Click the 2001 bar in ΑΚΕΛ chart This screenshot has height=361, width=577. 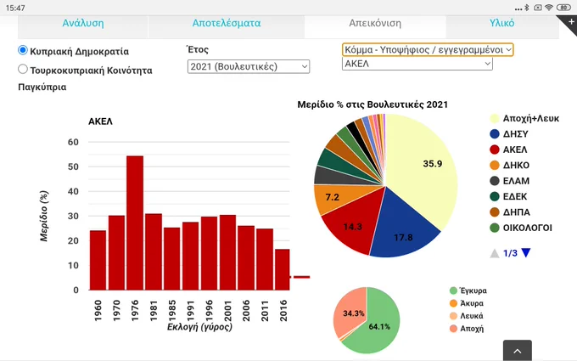tap(227, 252)
